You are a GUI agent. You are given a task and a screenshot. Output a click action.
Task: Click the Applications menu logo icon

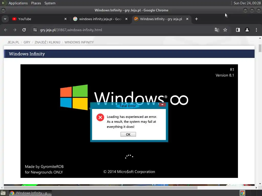(4, 3)
